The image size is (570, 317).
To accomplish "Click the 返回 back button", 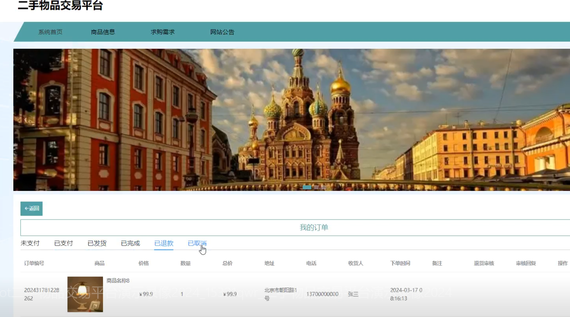I will tap(31, 209).
